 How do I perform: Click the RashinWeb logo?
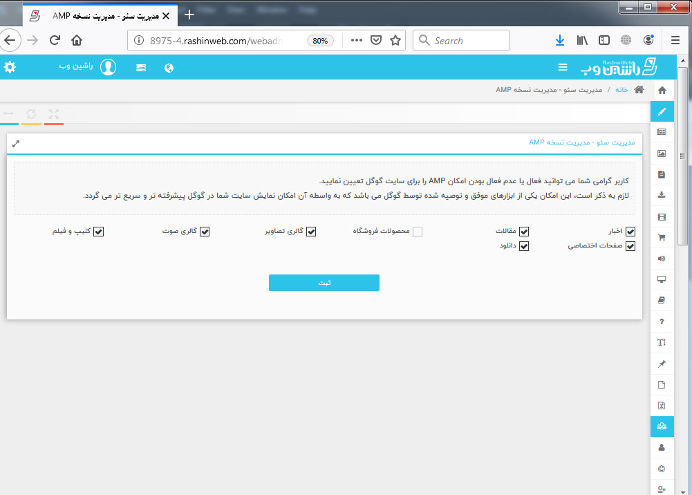619,66
